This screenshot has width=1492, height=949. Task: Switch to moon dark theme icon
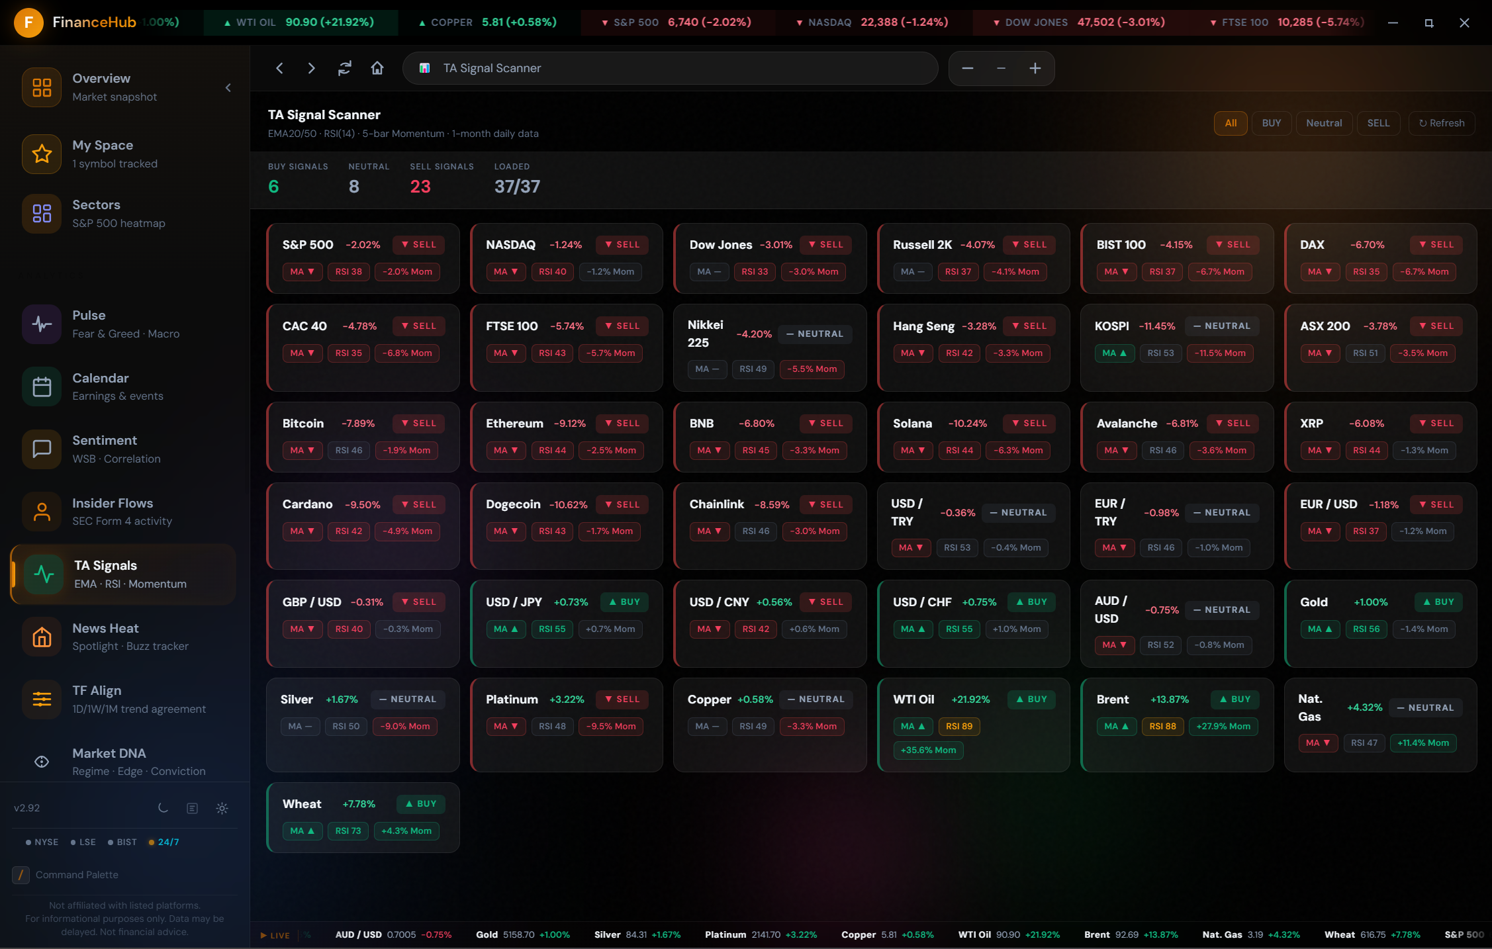(x=163, y=808)
